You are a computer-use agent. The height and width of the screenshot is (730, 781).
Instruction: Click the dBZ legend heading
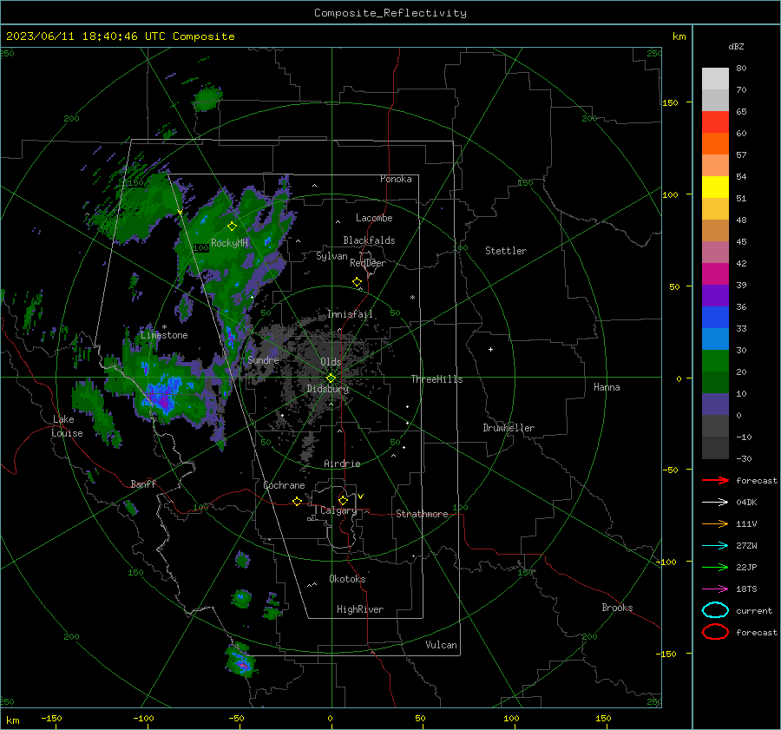tap(736, 46)
